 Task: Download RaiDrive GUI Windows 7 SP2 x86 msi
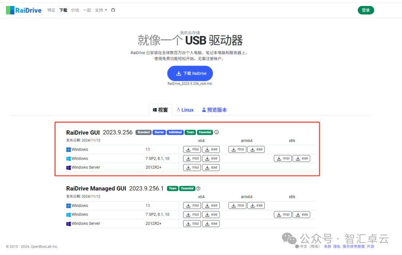(283, 158)
